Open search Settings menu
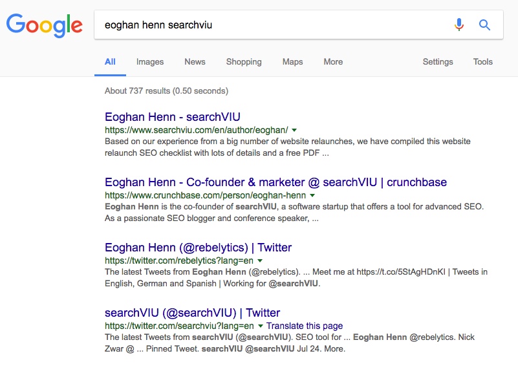The height and width of the screenshot is (371, 518). (438, 61)
